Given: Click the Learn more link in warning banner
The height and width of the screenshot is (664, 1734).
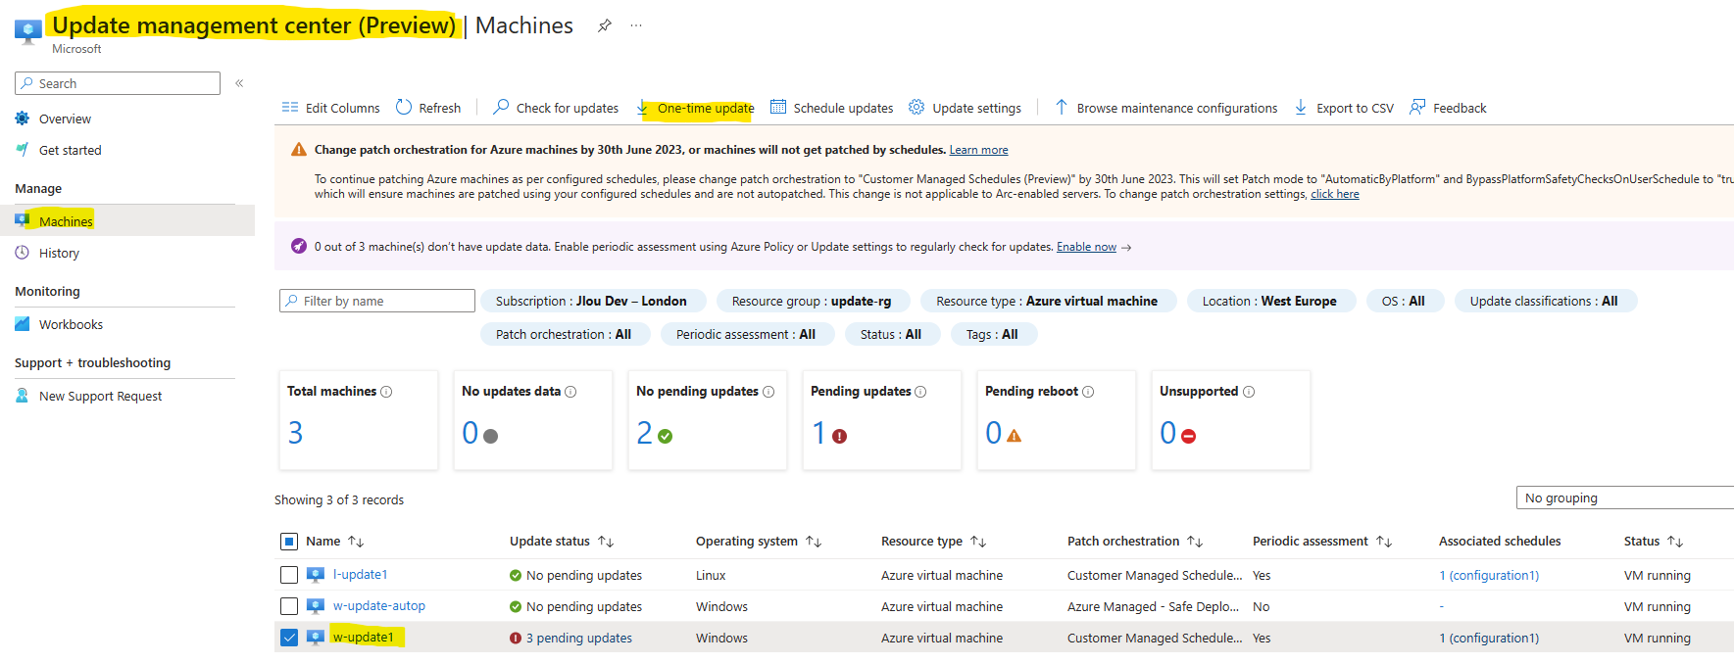Looking at the screenshot, I should pyautogui.click(x=978, y=150).
